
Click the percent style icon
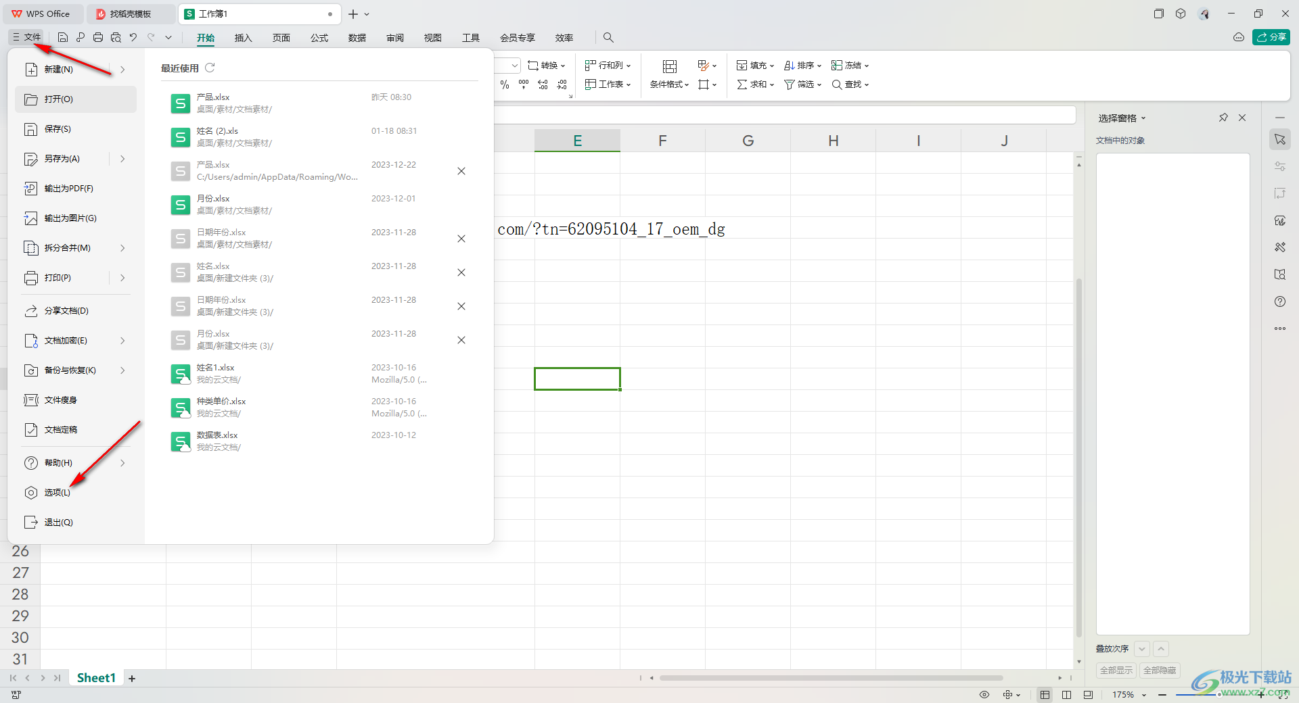[x=505, y=84]
